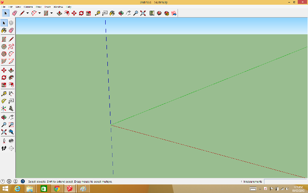The image size is (308, 193).
Task: Click Zoom Extents in top toolbar
Action: pyautogui.click(x=143, y=13)
